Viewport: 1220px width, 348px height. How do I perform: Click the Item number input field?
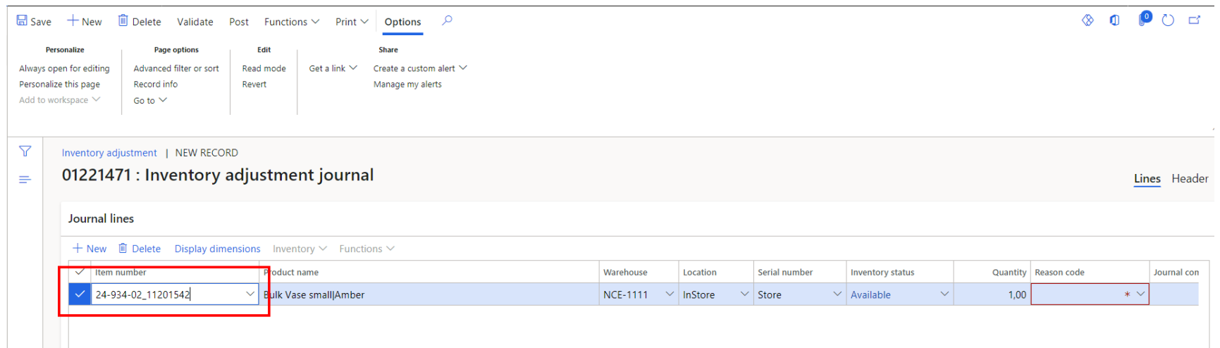coord(168,294)
